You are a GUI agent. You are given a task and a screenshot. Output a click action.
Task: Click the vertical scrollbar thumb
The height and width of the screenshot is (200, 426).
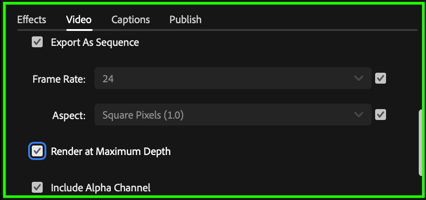coord(420,142)
